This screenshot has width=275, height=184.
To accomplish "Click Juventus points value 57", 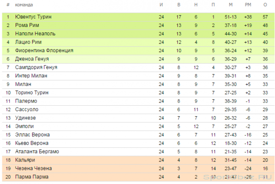I will tap(265, 17).
